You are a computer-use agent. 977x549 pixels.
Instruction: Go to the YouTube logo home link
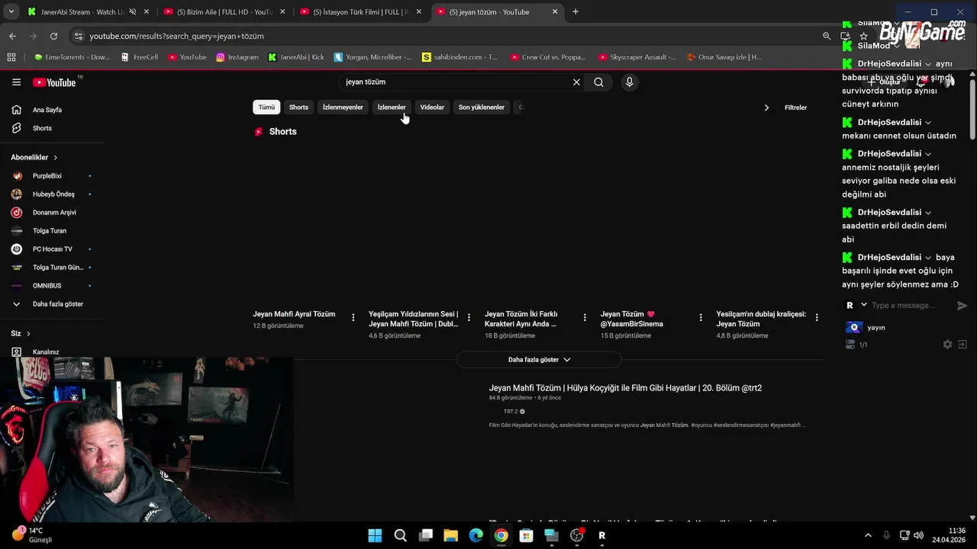point(54,82)
